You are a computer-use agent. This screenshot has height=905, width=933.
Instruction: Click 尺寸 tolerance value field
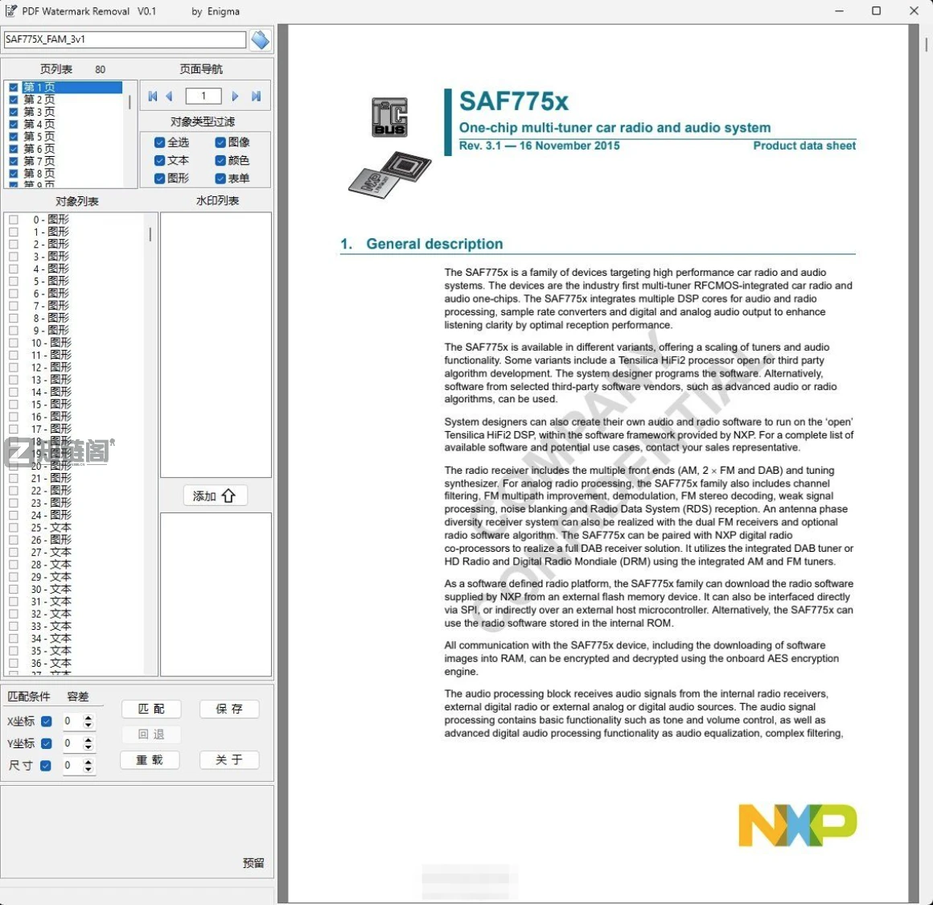point(72,765)
